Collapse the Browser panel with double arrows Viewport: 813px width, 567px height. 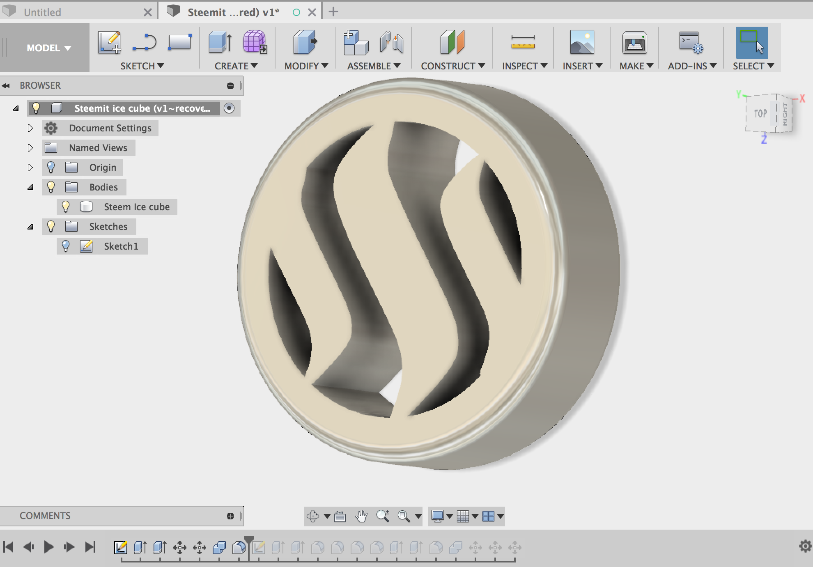click(6, 85)
